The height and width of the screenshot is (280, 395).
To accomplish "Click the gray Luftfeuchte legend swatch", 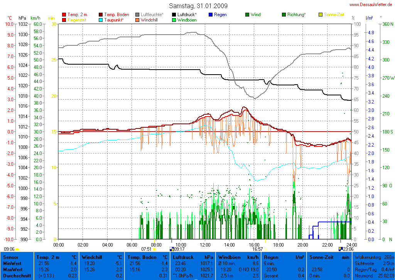I will click(x=137, y=15).
